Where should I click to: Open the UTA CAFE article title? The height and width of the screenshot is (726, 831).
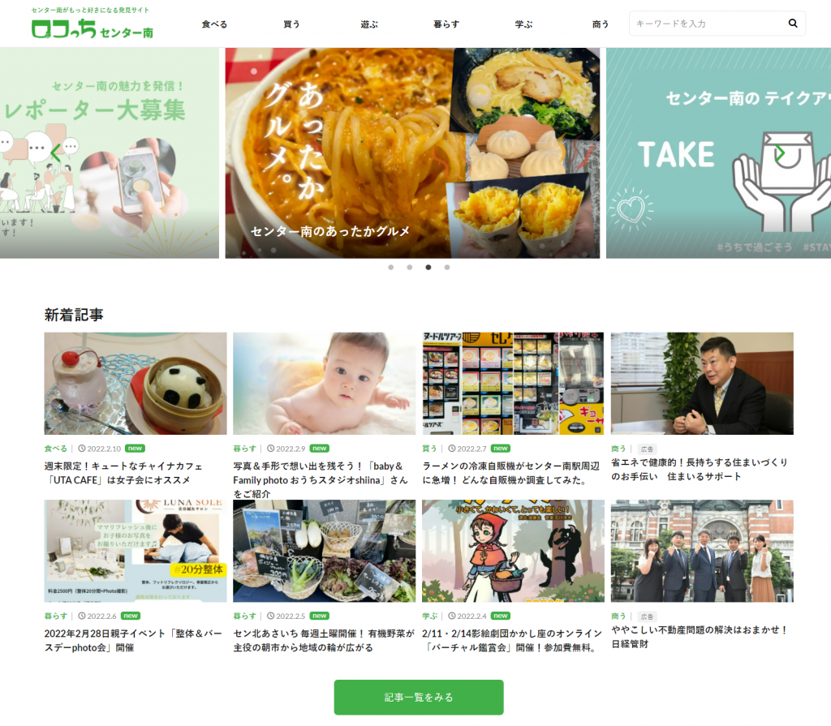[124, 473]
